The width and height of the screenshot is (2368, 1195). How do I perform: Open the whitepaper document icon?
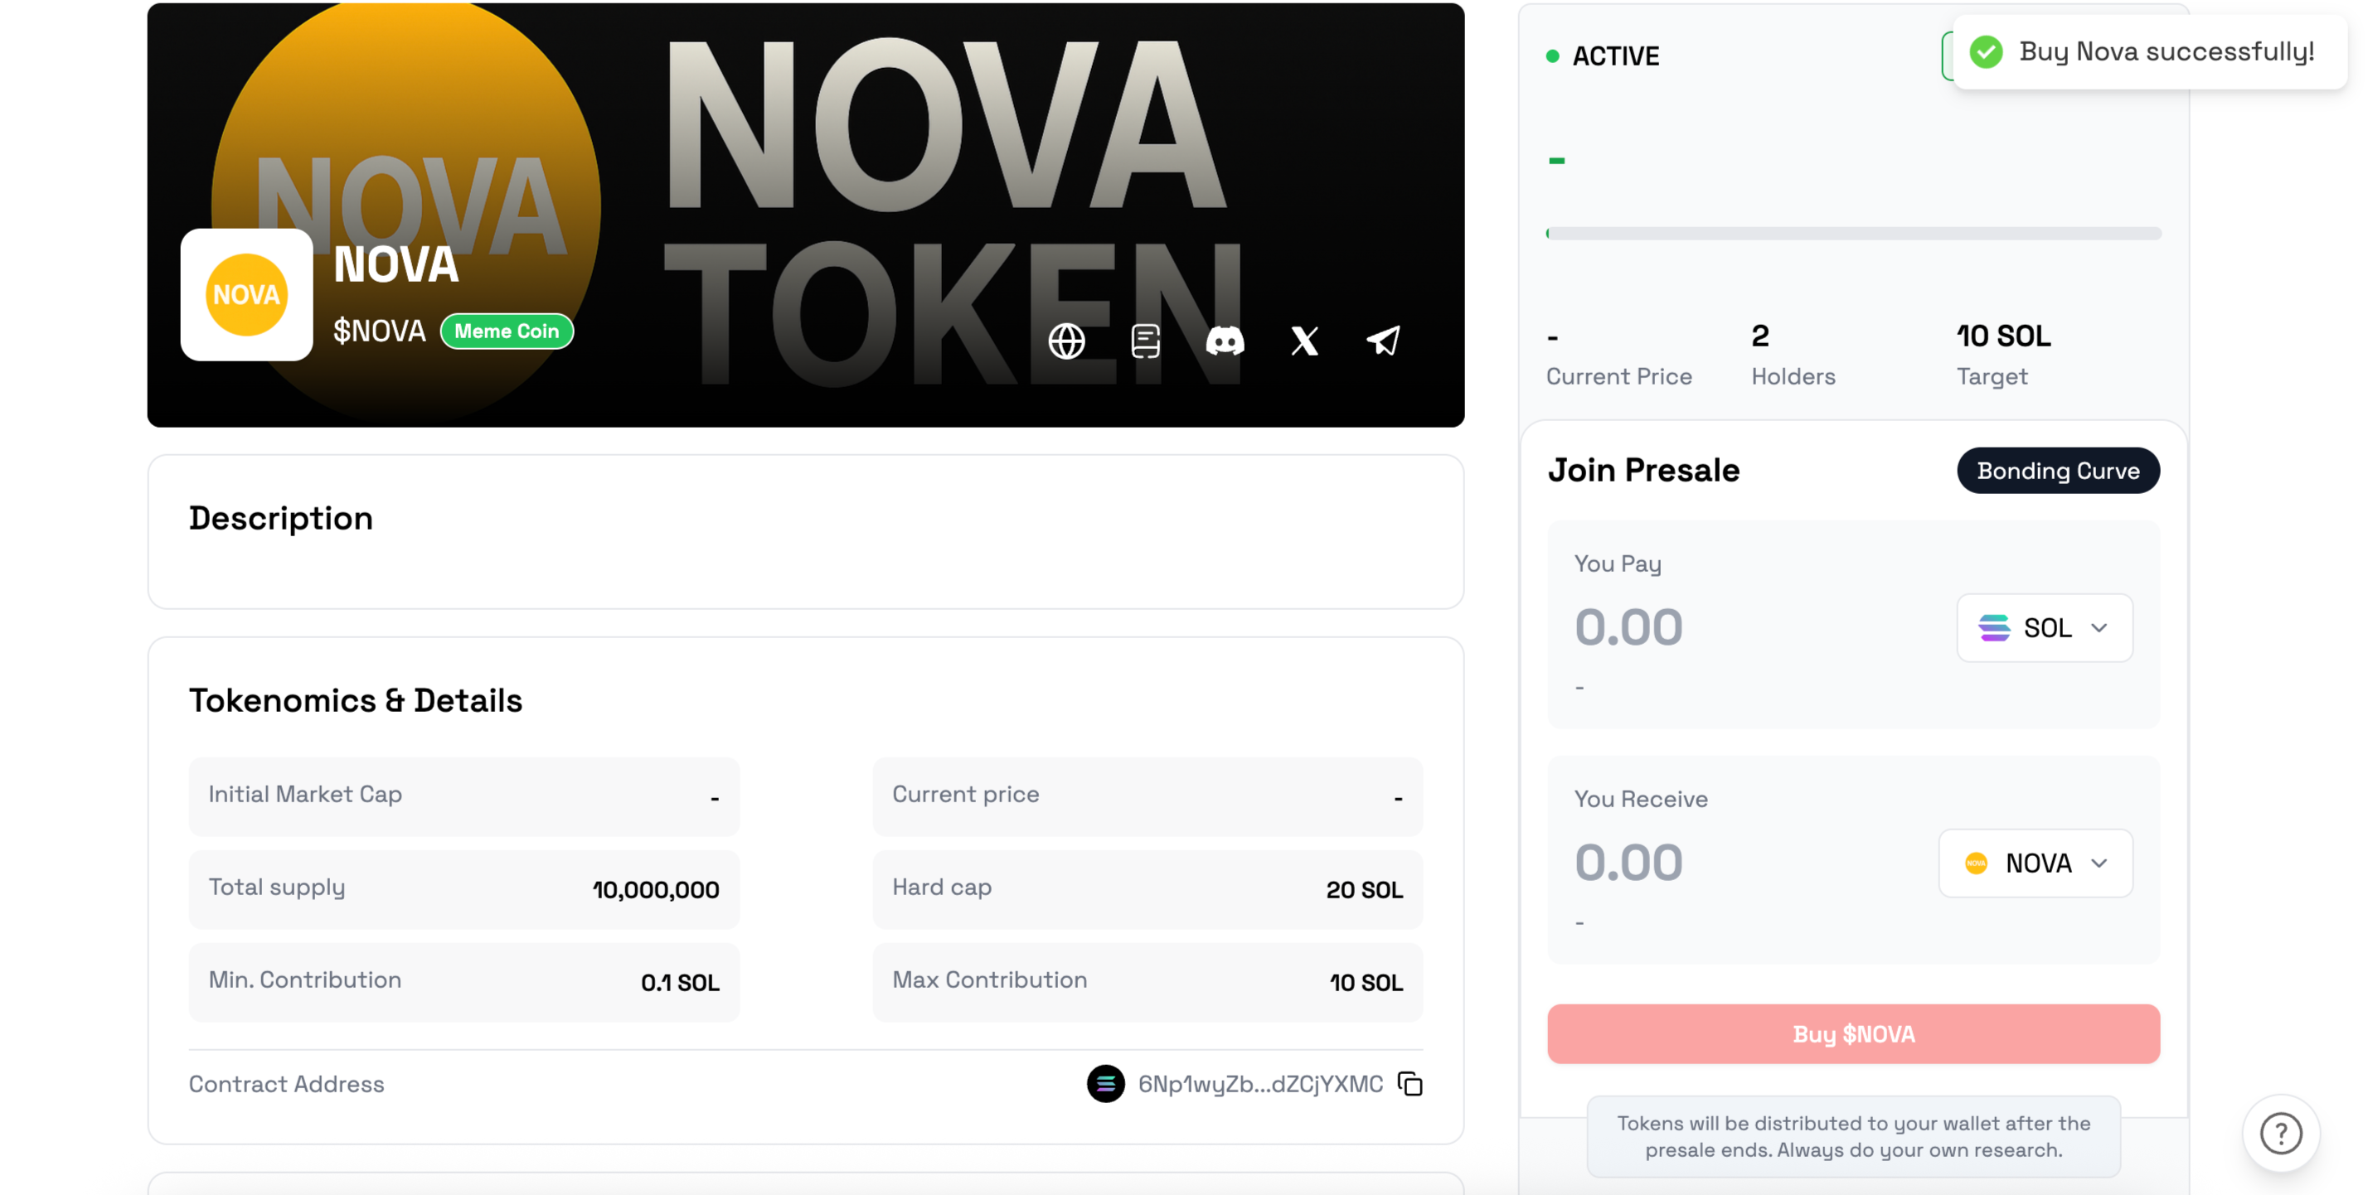click(x=1145, y=341)
